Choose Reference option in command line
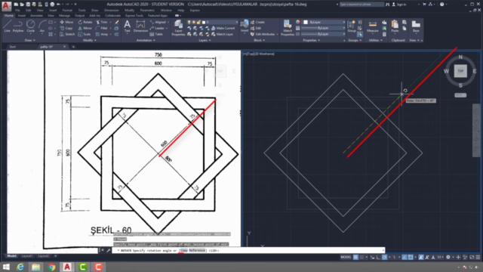Image resolution: width=483 pixels, height=272 pixels. click(197, 250)
